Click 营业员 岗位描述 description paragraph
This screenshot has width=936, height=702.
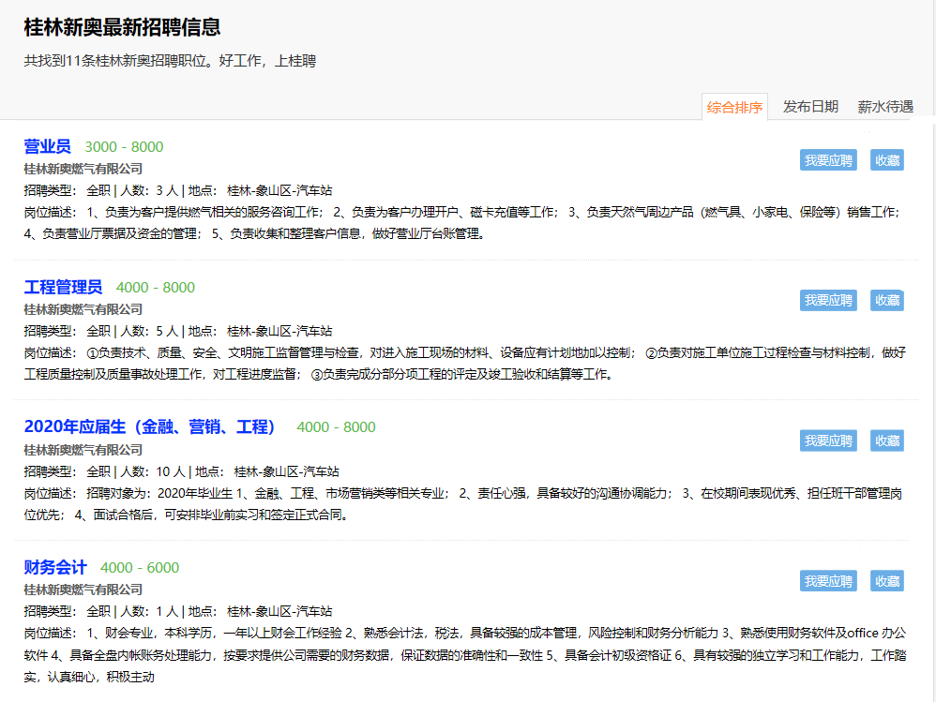tap(462, 223)
